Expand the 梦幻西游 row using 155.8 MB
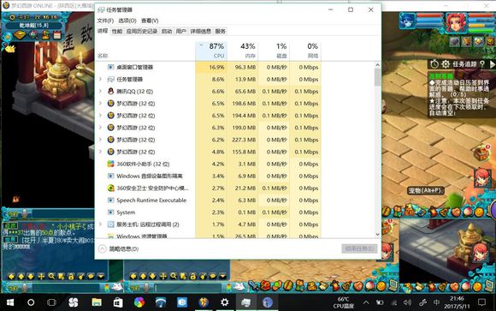This screenshot has height=311, width=496. (100, 152)
